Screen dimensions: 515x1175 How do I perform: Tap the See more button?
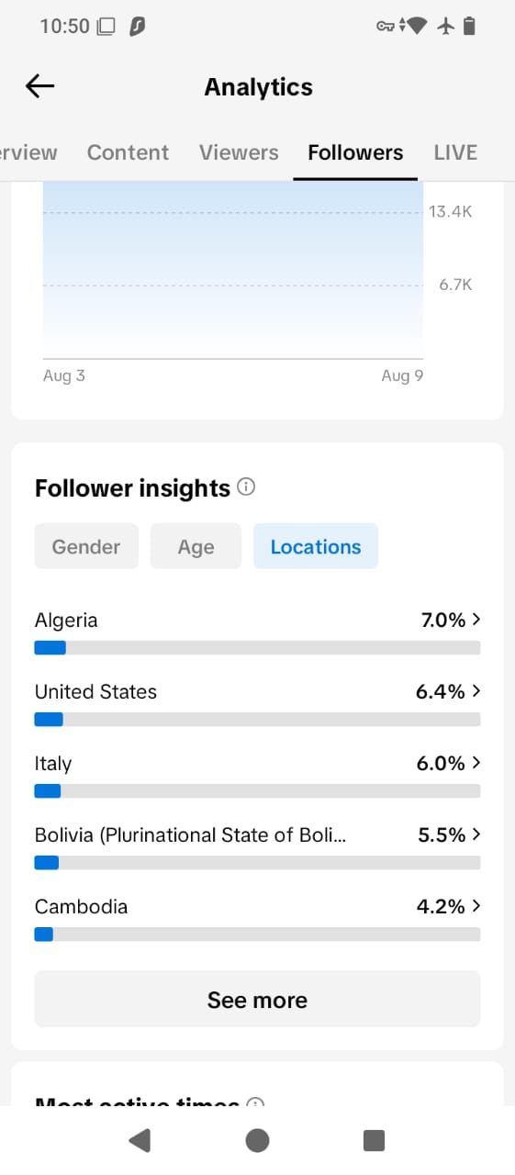point(257,999)
